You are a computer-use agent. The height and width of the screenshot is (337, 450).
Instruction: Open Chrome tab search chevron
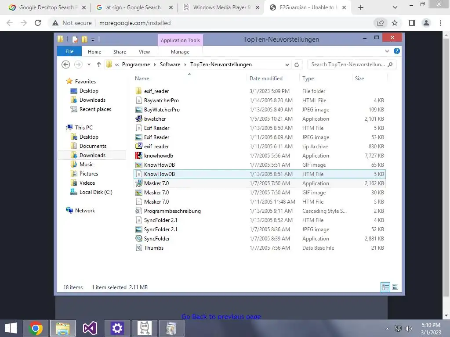(x=395, y=7)
